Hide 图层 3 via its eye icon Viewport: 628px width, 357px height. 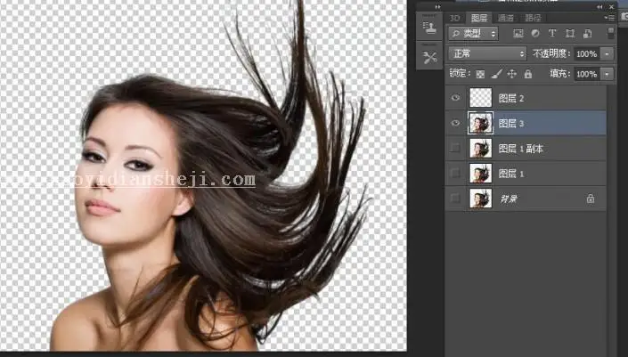tap(455, 123)
